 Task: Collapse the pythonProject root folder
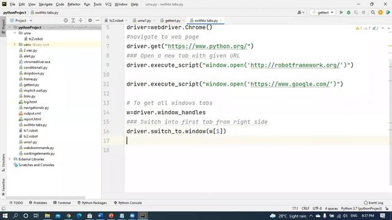pyautogui.click(x=10, y=27)
